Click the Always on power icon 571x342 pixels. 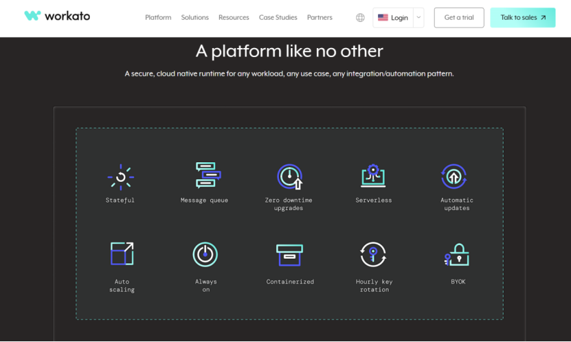(x=205, y=254)
